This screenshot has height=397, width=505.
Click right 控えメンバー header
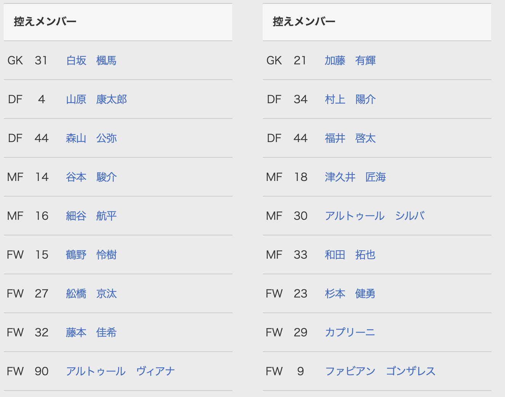(x=304, y=22)
